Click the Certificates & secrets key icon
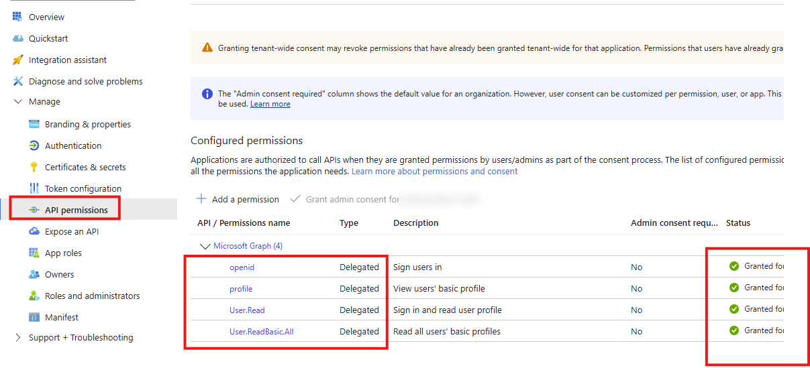The height and width of the screenshot is (368, 810). [34, 167]
